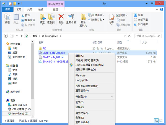This screenshot has height=125, width=166.
Task: Expand the Send to (傳送到) submenu
Action: (92, 96)
